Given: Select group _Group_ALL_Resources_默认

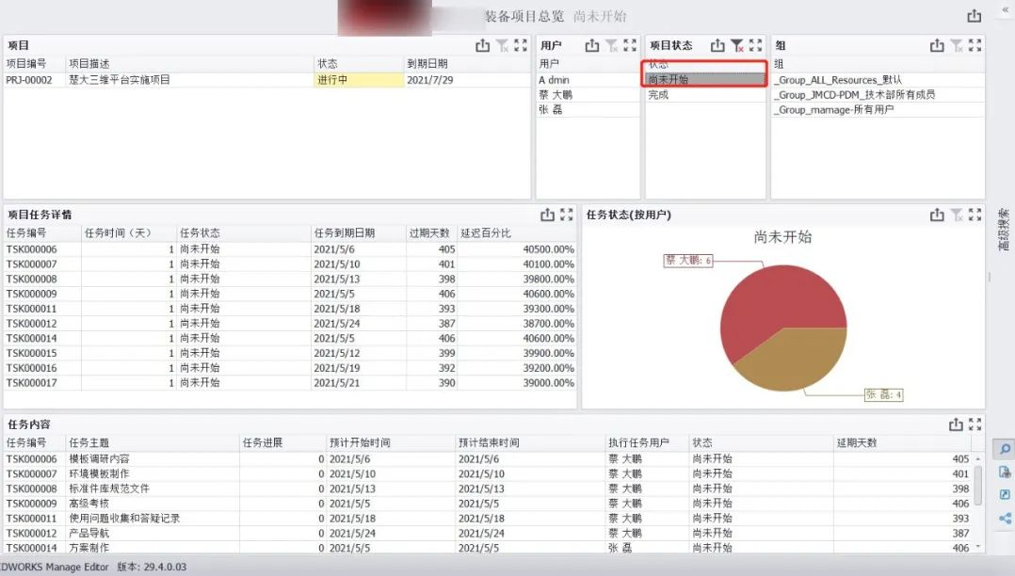Looking at the screenshot, I should tap(878, 80).
